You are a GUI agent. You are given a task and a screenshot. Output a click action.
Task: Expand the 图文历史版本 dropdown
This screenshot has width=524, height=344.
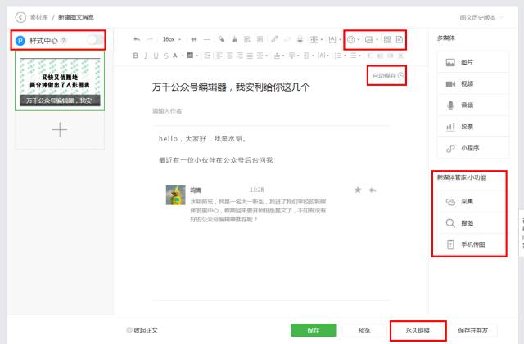pyautogui.click(x=481, y=18)
